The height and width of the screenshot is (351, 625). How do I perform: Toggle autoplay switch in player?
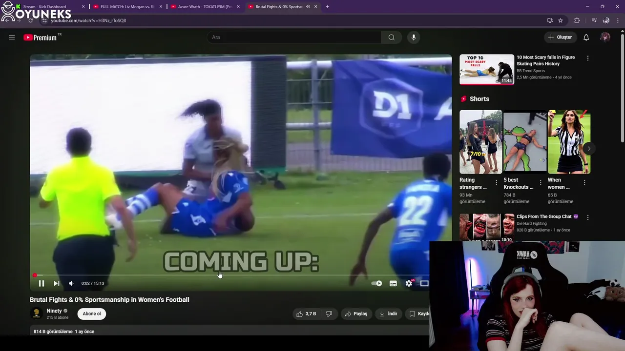pos(376,283)
